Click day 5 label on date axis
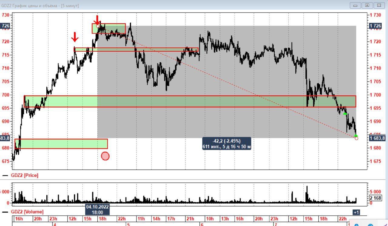Viewport: 388px width, 226px height. coord(128,224)
